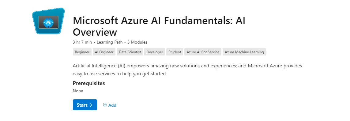350x121 pixels.
Task: Click the Azure AI learning path badge icon
Action: point(48,21)
